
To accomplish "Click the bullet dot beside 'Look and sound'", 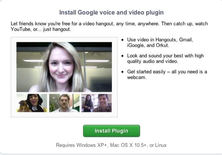I will (x=122, y=56).
